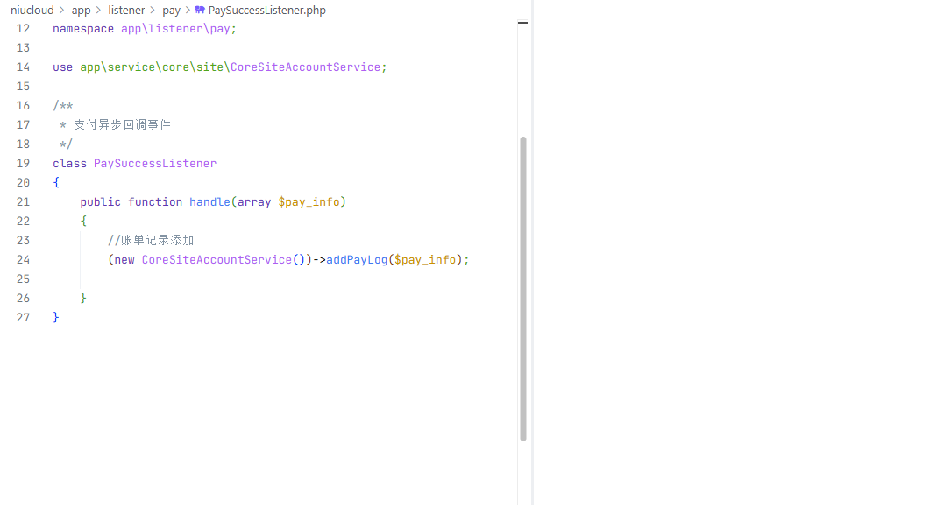Screen dimensions: 937x515
Task: Click the chevron after niucloud in breadcrumb
Action: (61, 11)
